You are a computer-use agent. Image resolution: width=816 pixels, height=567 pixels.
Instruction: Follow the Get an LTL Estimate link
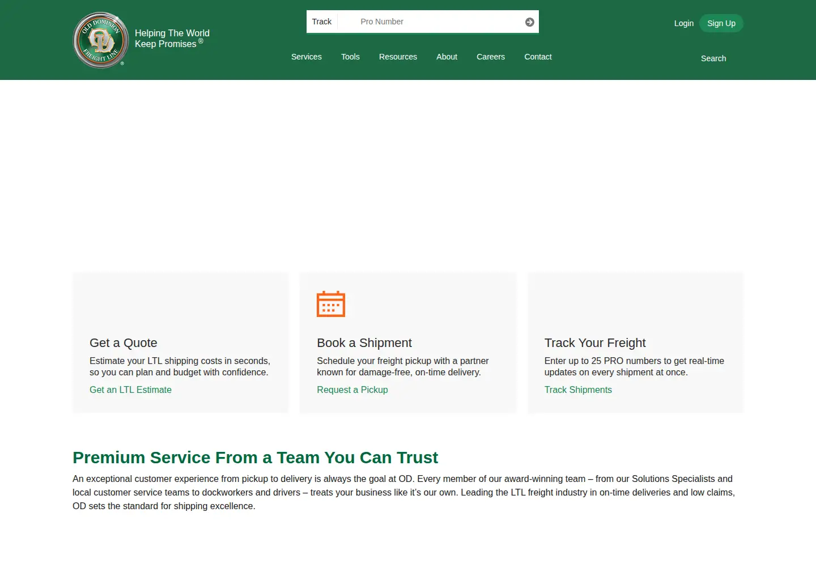130,390
